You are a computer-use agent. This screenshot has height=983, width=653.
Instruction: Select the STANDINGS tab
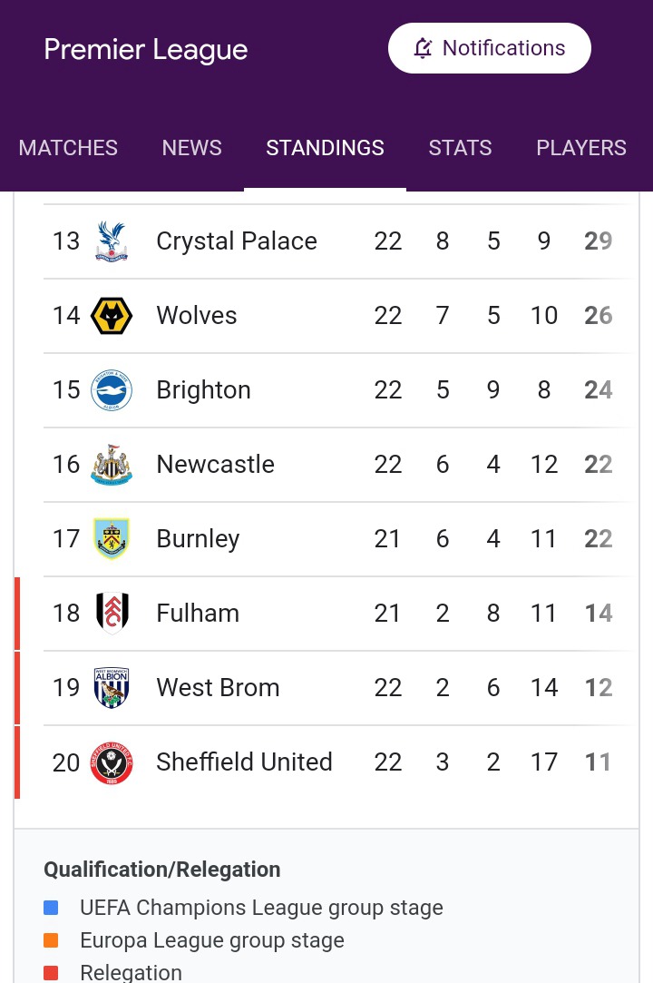click(x=325, y=148)
